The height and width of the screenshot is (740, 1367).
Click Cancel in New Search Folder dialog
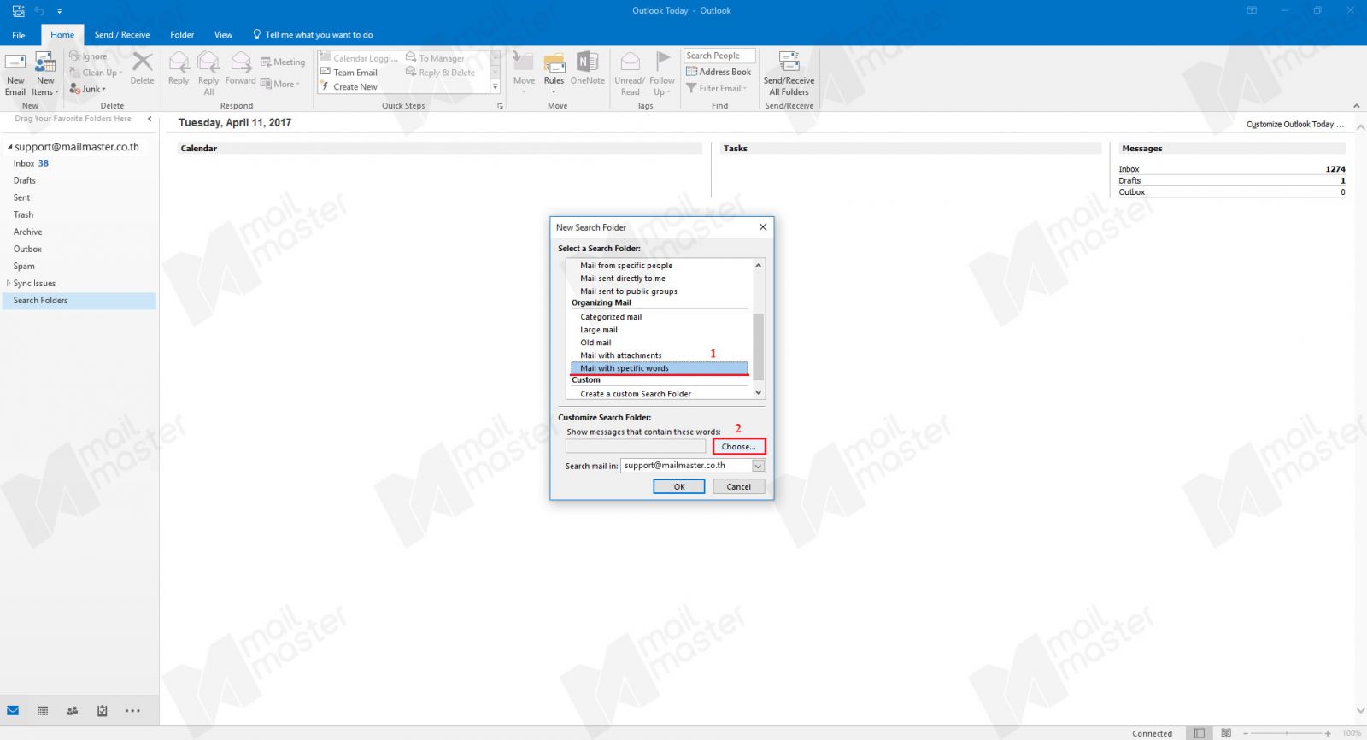[x=739, y=486]
